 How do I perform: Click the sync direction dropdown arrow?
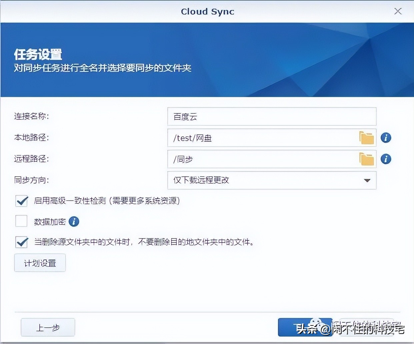pyautogui.click(x=367, y=180)
